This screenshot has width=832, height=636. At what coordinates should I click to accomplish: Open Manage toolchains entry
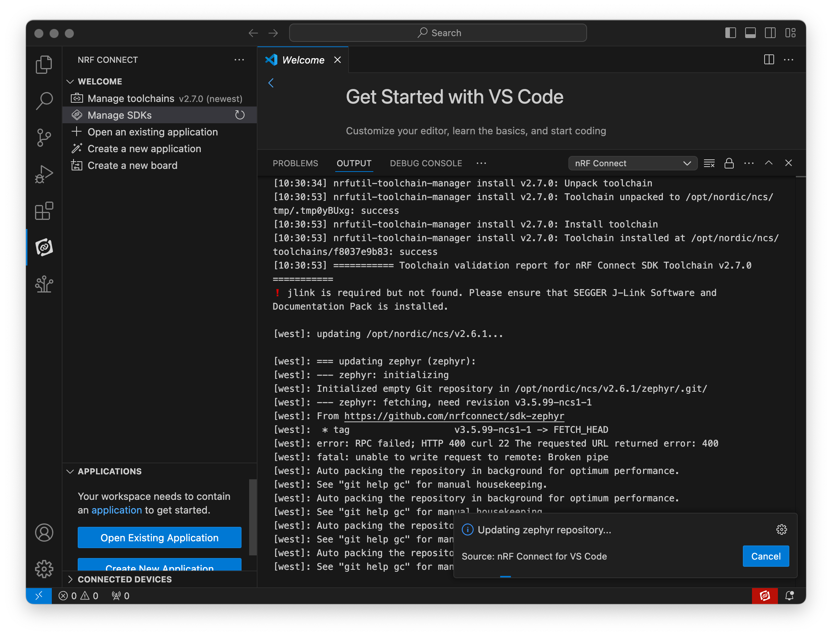[160, 99]
